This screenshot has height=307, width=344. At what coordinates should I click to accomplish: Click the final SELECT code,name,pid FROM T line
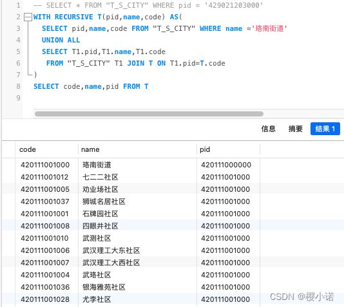click(91, 86)
